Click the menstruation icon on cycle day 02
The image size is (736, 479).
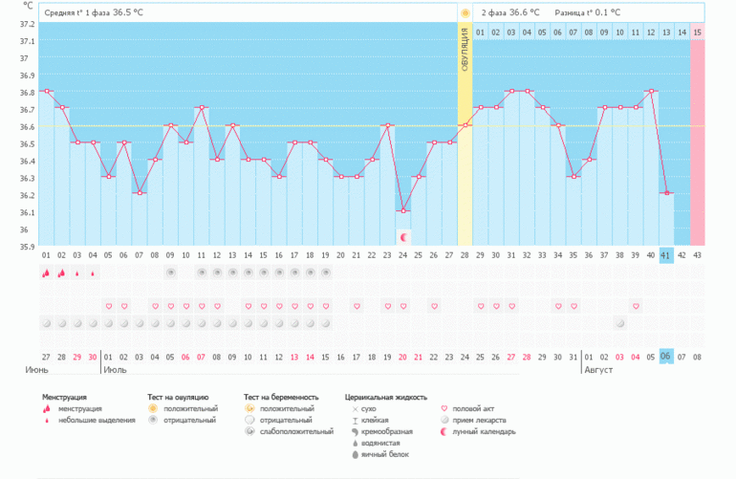pos(61,272)
